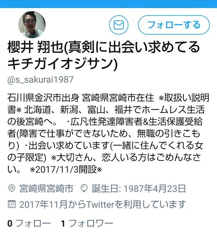The width and height of the screenshot is (217, 244).
Task: Select the @s_sakurai1987 handle text
Action: [x=40, y=80]
